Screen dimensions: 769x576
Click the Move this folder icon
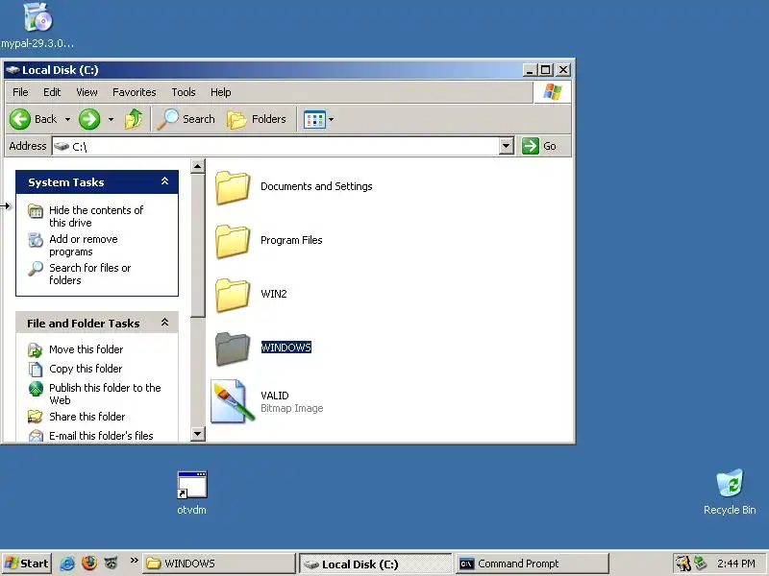(x=36, y=349)
